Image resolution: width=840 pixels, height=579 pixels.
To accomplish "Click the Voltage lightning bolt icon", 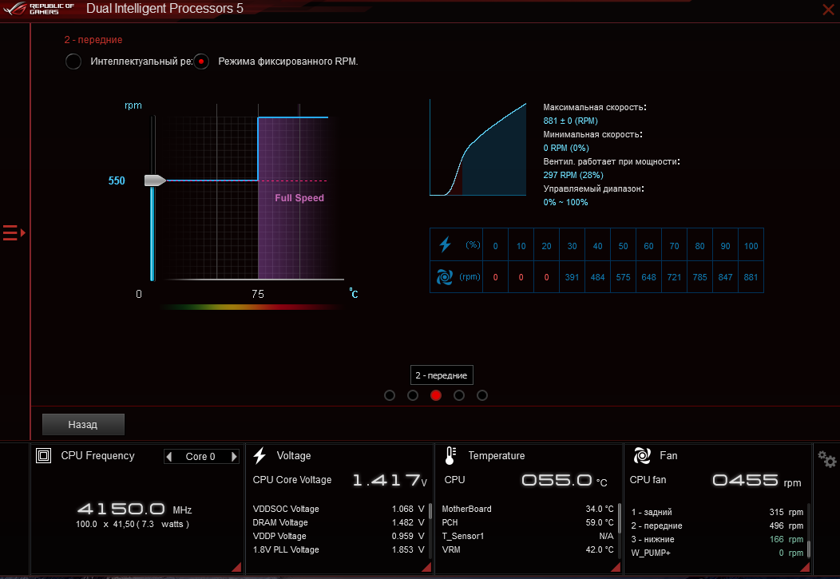I will pos(260,455).
